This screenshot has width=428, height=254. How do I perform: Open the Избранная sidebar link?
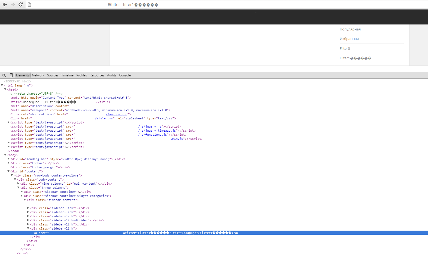click(x=349, y=39)
